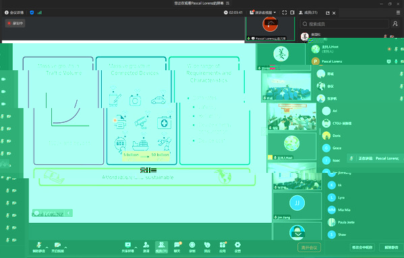This screenshot has width=404, height=258.
Task: Pop out the members panel
Action: tap(328, 13)
